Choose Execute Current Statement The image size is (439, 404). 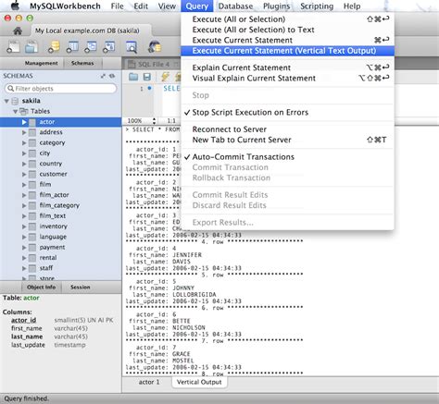[x=287, y=41]
